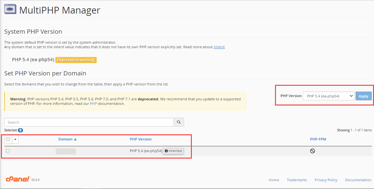374x189 pixels.
Task: Click the 'System PHP Version' heading
Action: tap(33, 31)
